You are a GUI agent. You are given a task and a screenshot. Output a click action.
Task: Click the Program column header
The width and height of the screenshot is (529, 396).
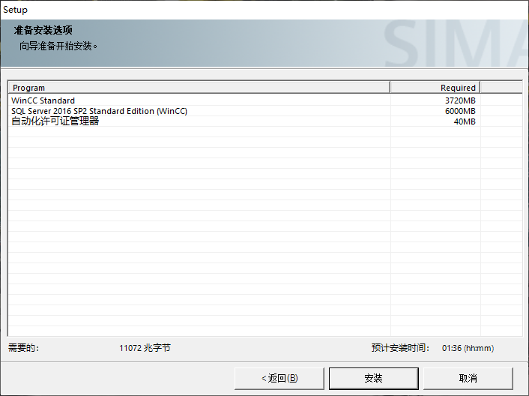[x=199, y=88]
